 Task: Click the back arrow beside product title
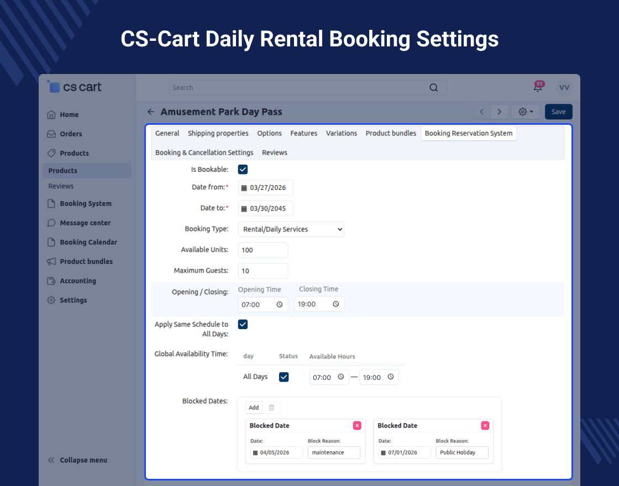pos(151,112)
